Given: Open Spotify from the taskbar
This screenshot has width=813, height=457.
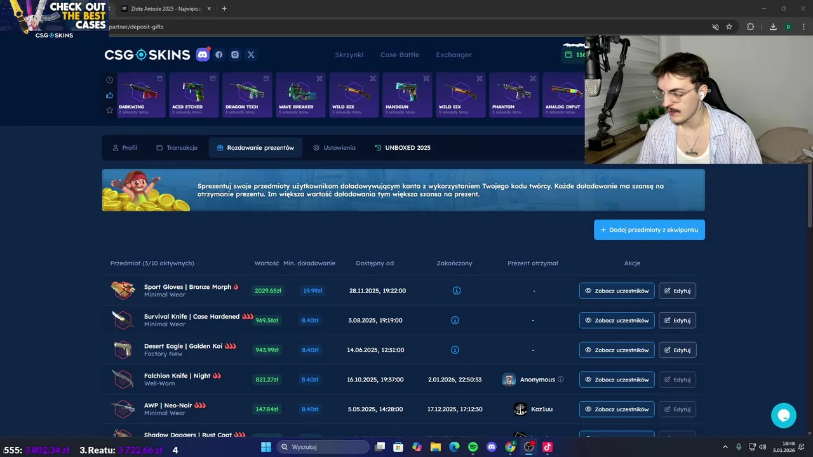Looking at the screenshot, I should (473, 447).
